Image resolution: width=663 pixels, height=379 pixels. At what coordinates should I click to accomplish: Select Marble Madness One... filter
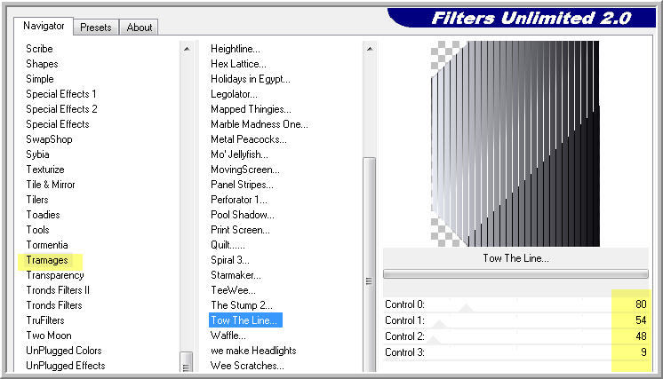coord(260,124)
